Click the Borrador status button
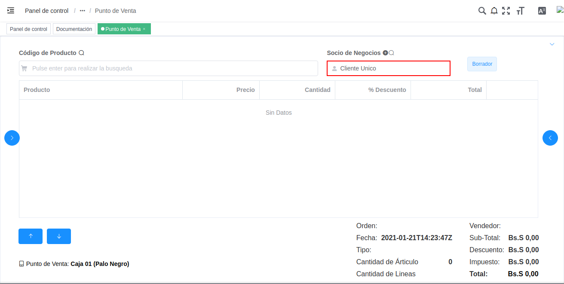Screen dimensions: 564x284 click(482, 64)
